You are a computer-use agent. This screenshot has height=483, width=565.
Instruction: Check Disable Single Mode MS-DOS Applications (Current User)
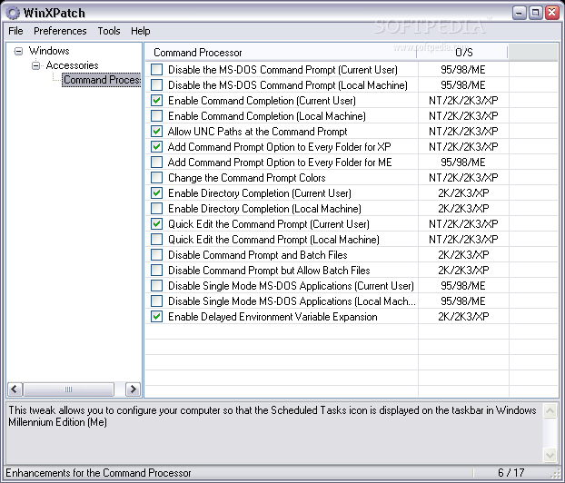(157, 286)
